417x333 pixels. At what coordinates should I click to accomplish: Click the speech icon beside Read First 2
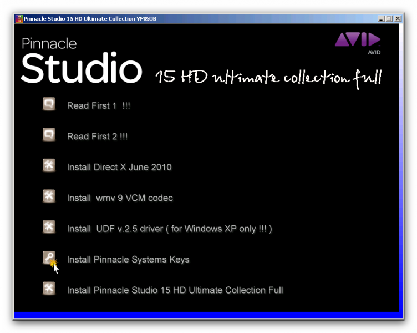point(49,135)
